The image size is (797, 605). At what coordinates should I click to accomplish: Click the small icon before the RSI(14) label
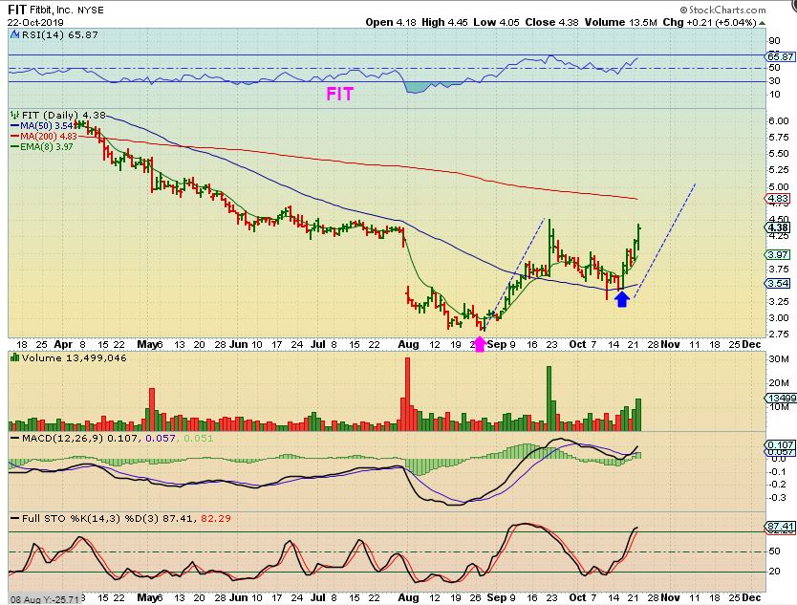point(14,34)
